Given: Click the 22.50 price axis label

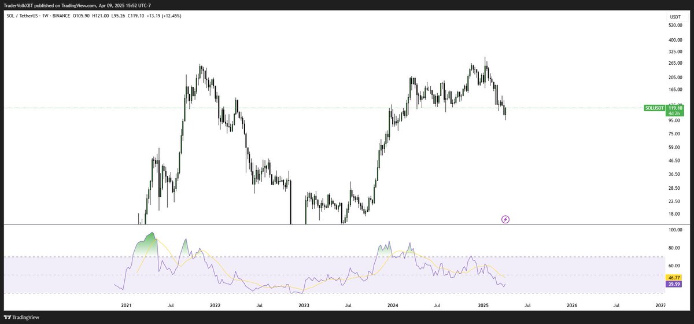Looking at the screenshot, I should coord(674,201).
